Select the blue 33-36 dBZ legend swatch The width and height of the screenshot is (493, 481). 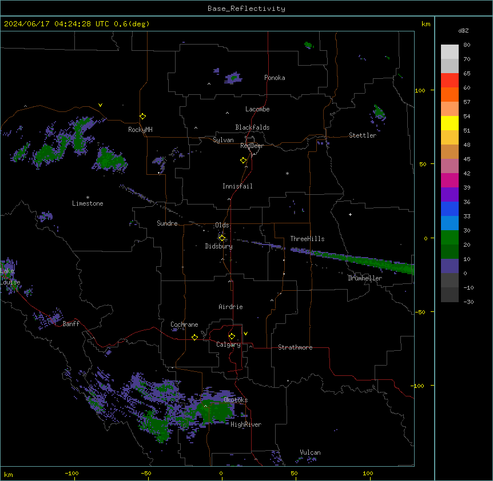pyautogui.click(x=450, y=209)
